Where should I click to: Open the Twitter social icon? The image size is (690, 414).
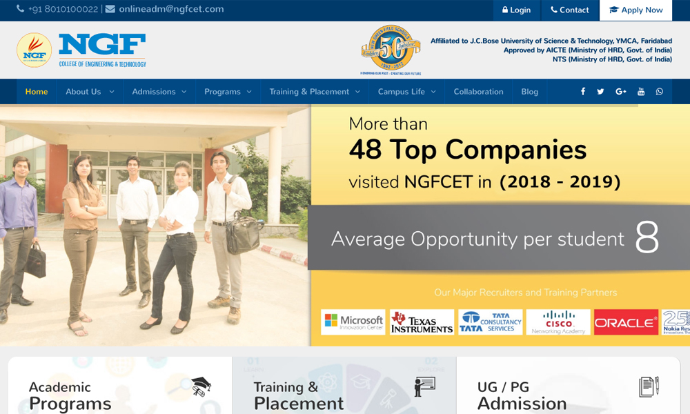(600, 92)
